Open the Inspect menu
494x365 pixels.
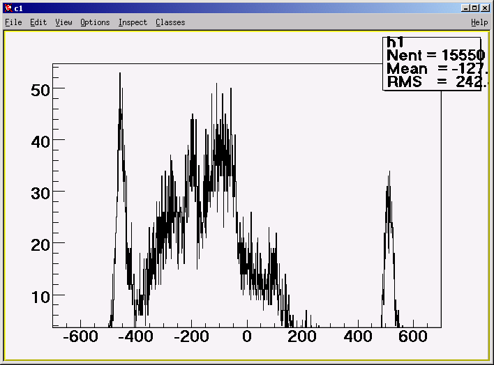click(x=133, y=22)
